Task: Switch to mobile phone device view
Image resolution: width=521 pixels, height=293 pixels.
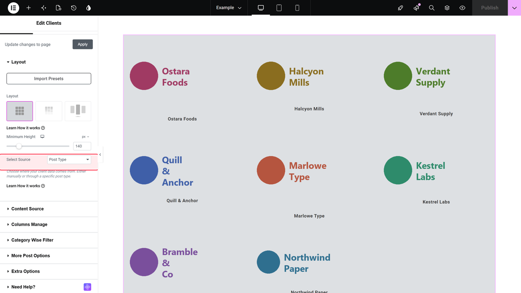Action: click(297, 8)
